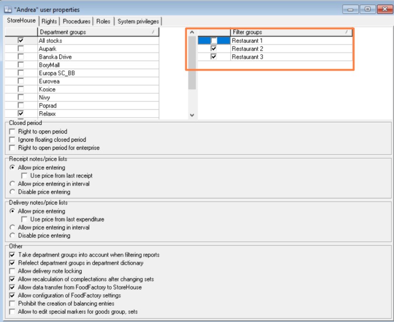Enable the Aupark department group checkbox
The width and height of the screenshot is (394, 322).
(21, 49)
